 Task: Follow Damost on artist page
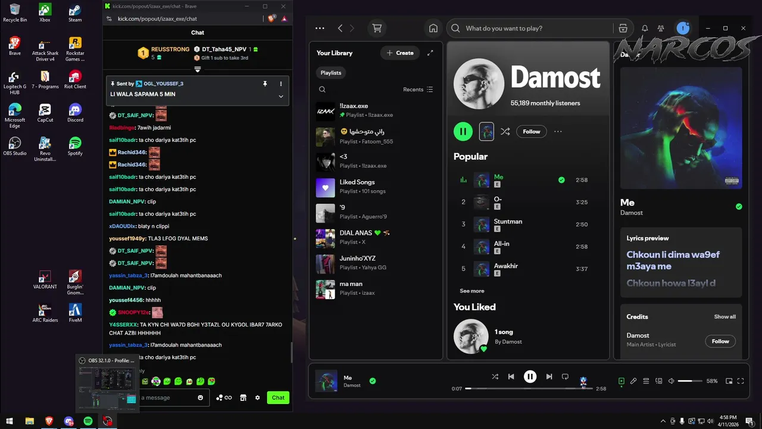532,132
